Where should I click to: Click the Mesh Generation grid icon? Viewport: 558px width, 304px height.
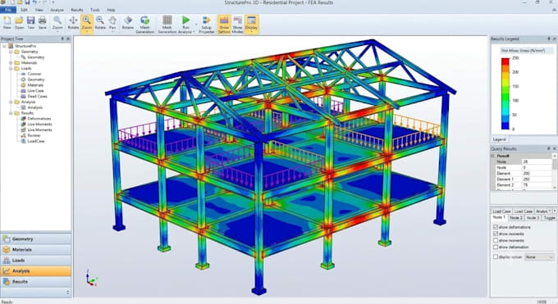click(167, 20)
